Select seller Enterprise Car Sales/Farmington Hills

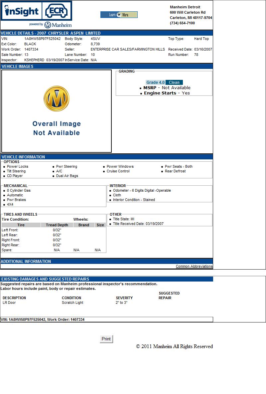coord(128,49)
